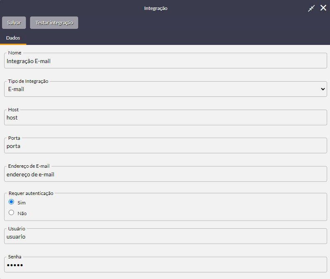The image size is (330, 279).
Task: Click into the Senha password field
Action: point(165,265)
